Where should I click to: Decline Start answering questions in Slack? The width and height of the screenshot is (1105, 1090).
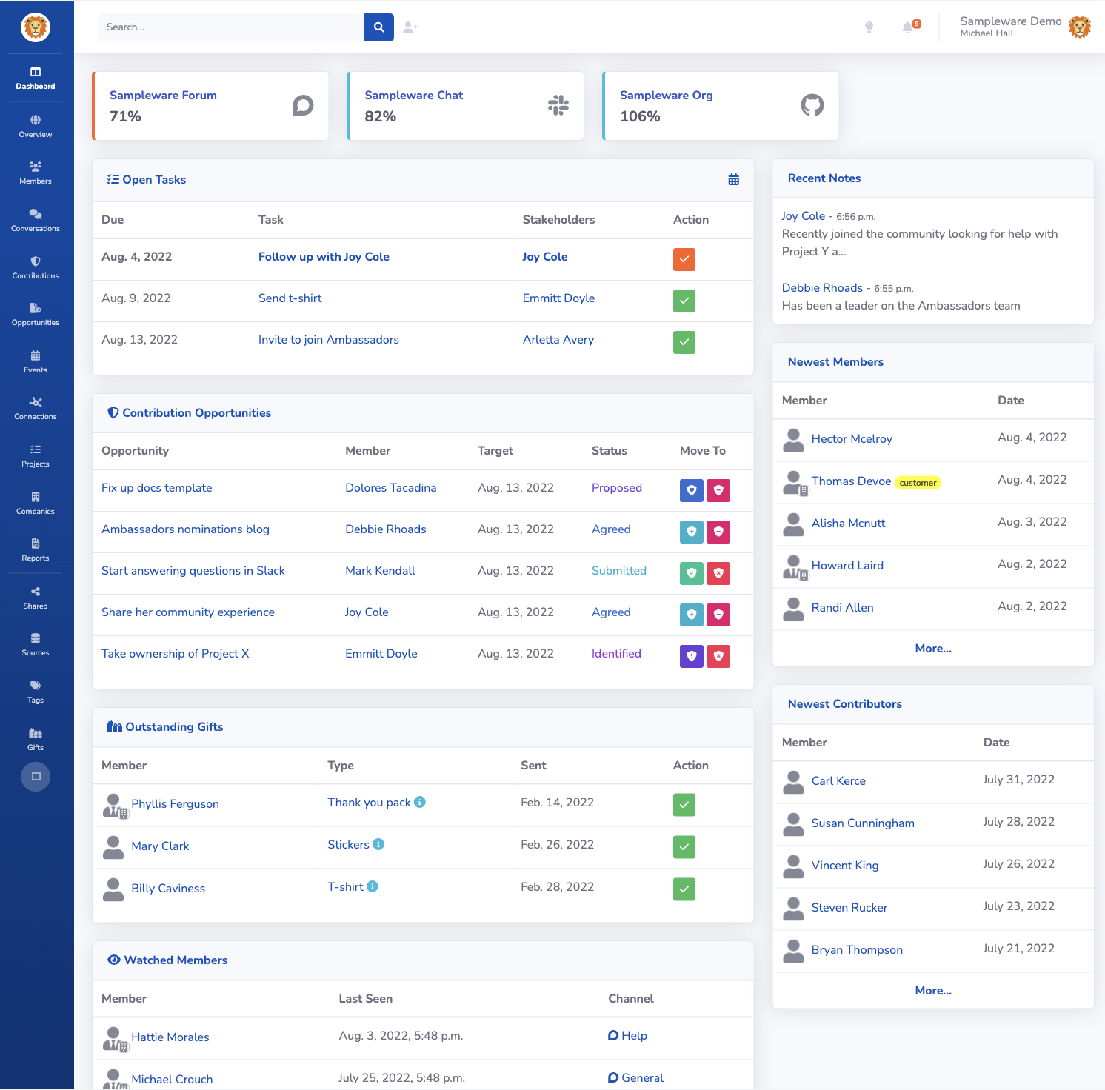point(718,573)
